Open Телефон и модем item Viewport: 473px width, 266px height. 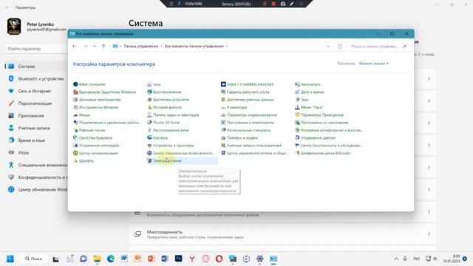point(239,138)
